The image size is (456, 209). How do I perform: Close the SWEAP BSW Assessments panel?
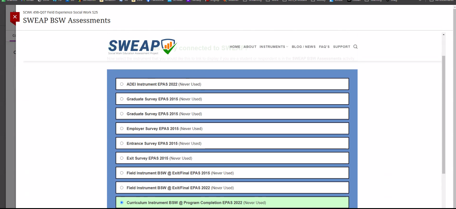[x=15, y=17]
